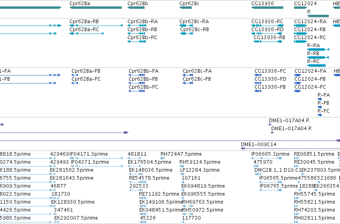Click EST RH59134.5prime label

200,162
